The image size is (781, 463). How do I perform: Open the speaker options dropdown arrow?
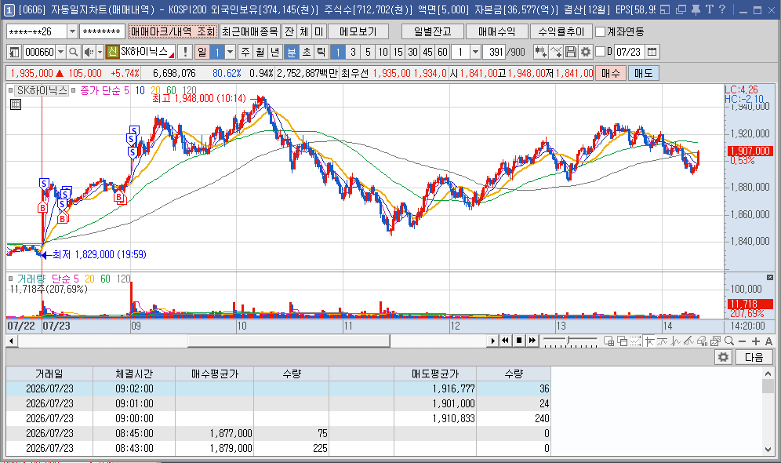pyautogui.click(x=100, y=52)
